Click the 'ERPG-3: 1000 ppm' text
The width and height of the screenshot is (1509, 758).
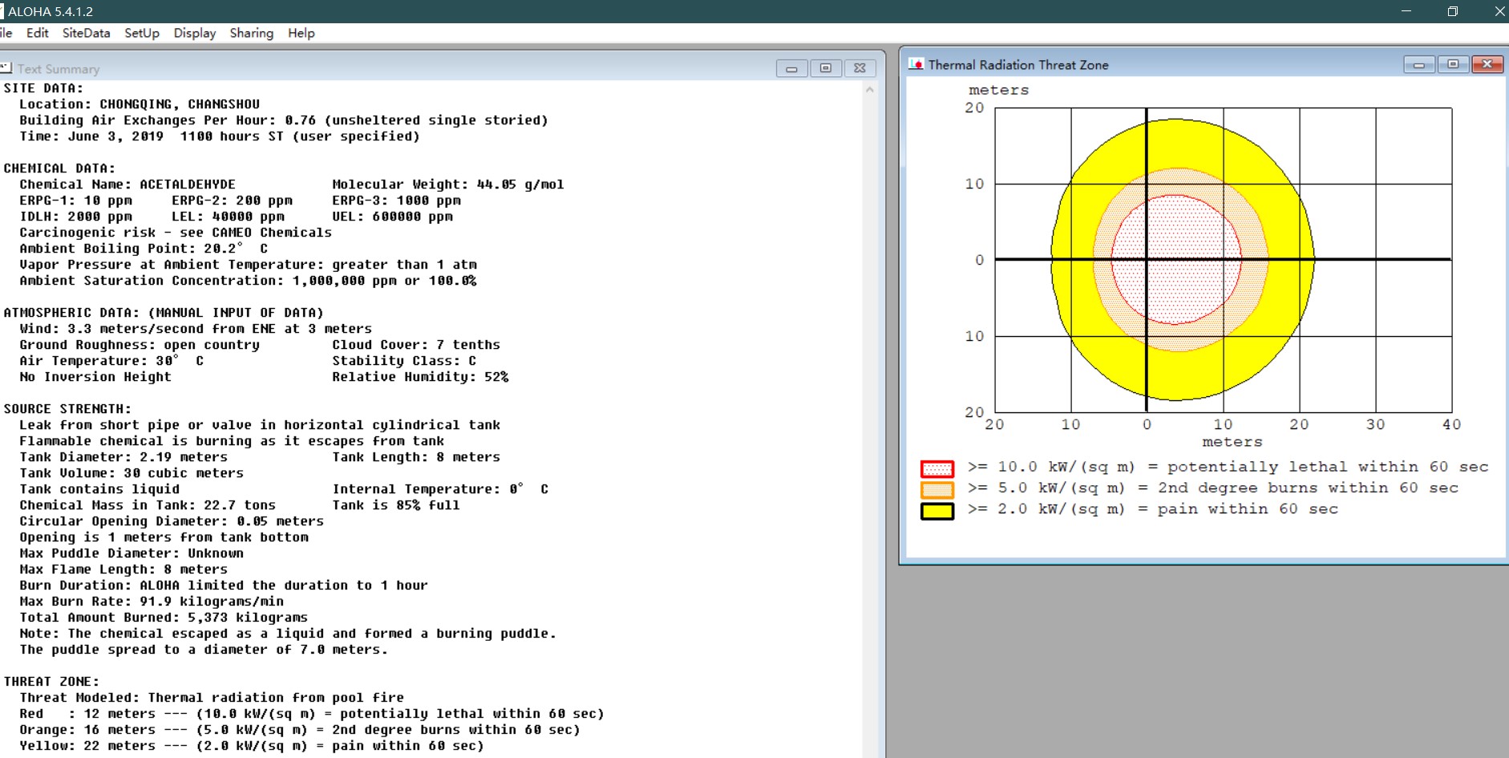coord(396,201)
